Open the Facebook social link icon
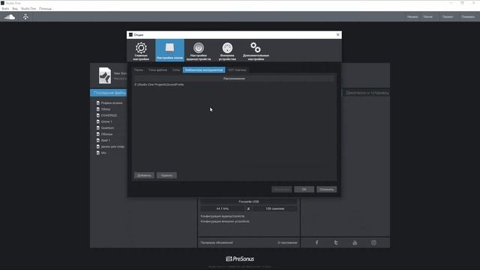 point(316,243)
